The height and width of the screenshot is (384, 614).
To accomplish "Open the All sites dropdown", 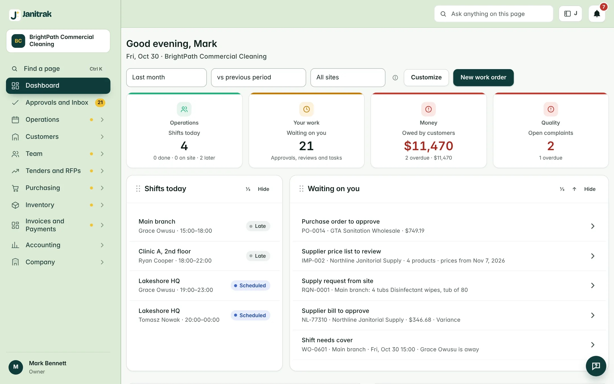I will tap(348, 77).
